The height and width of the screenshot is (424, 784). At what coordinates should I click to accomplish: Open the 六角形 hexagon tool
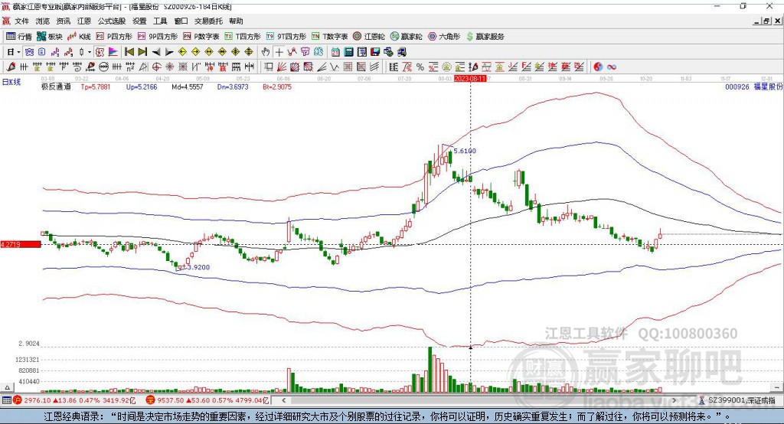pyautogui.click(x=445, y=37)
